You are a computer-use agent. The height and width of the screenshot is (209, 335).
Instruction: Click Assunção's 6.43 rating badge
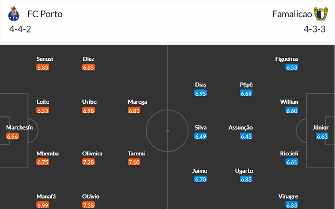coord(246,136)
